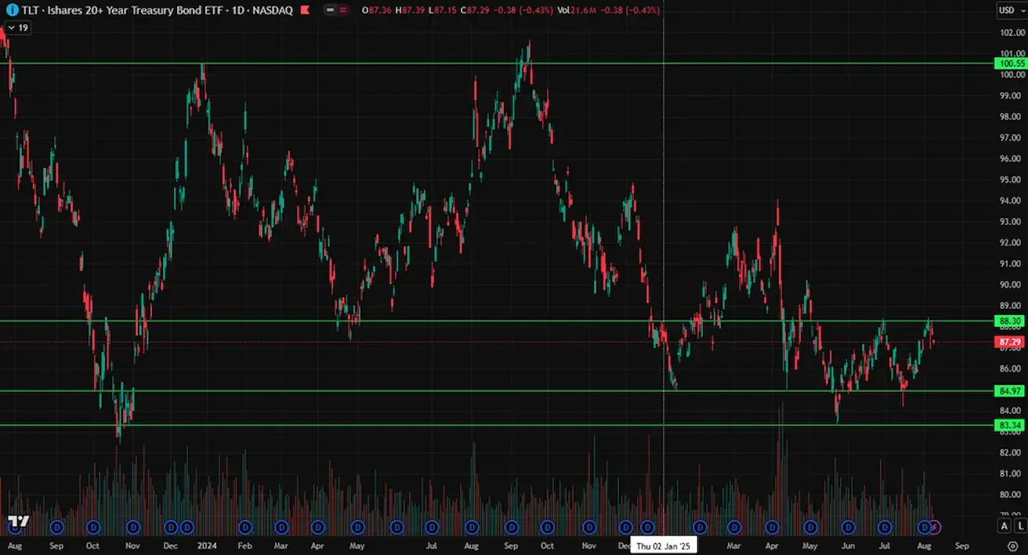Open the TradingView logo at bottom left
The width and height of the screenshot is (1028, 555).
coord(18,522)
